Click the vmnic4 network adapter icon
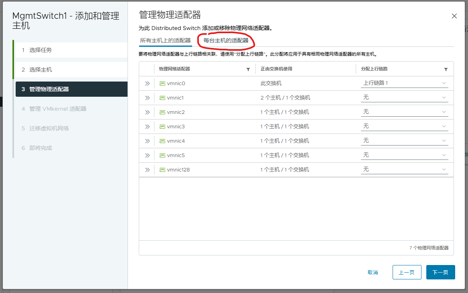Screen dimensions: 468x293 coord(162,141)
